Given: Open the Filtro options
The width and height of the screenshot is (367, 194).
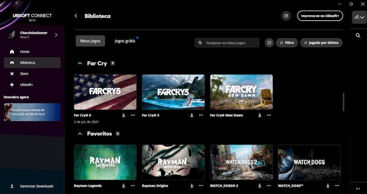Looking at the screenshot, I should pyautogui.click(x=287, y=43).
